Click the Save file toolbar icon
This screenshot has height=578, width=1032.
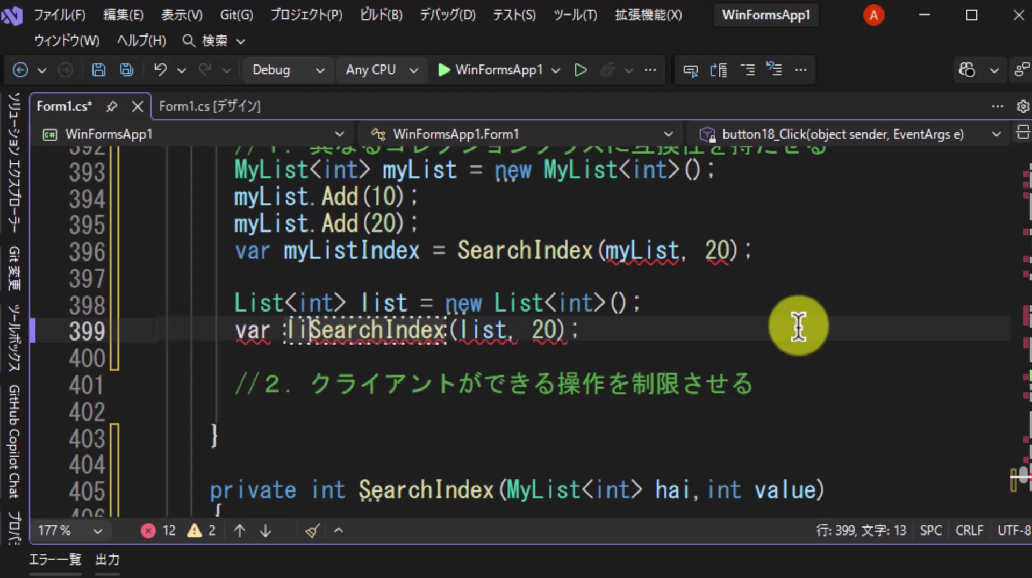(99, 70)
